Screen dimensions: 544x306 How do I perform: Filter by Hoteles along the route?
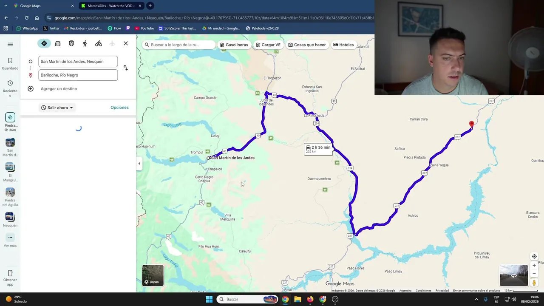(x=343, y=45)
